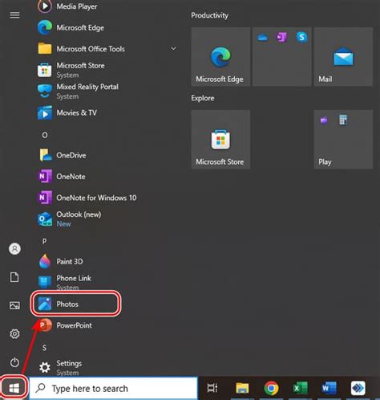Open the Skype icon in the tile folder

pyautogui.click(x=301, y=37)
